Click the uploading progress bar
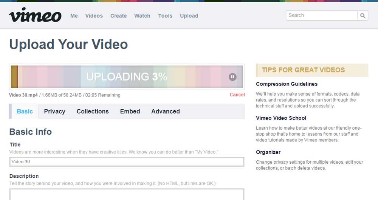378x200 pixels. click(127, 77)
